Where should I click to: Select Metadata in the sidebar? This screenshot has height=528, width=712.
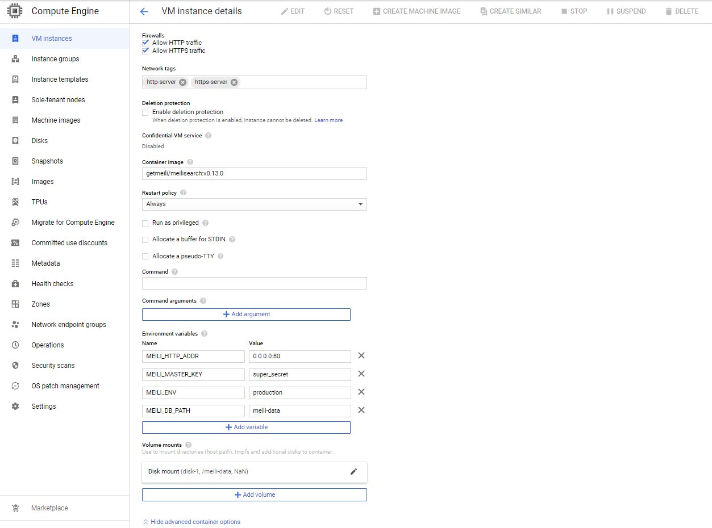pos(47,263)
